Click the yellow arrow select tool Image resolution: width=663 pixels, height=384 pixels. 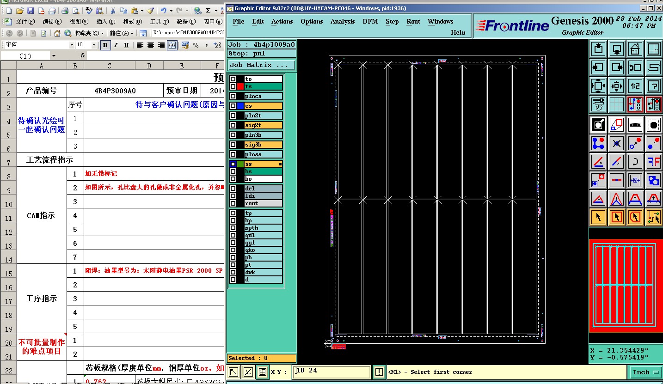pyautogui.click(x=598, y=217)
